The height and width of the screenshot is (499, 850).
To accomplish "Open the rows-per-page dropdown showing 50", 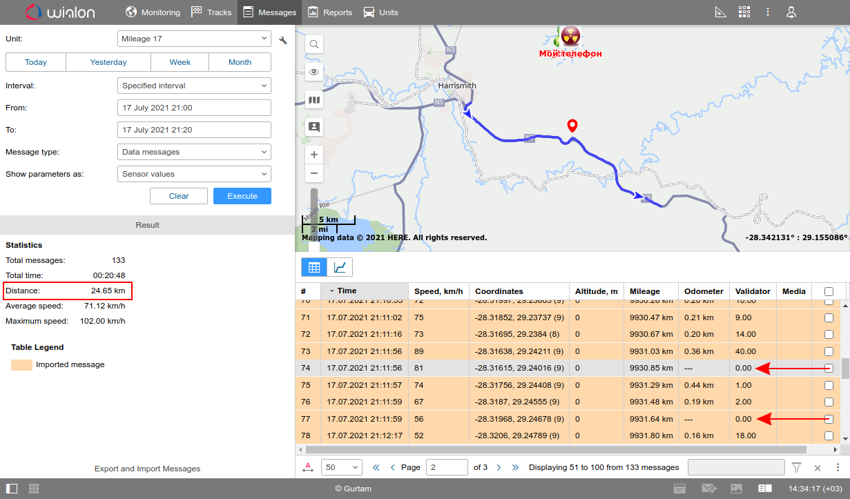I will (x=342, y=467).
